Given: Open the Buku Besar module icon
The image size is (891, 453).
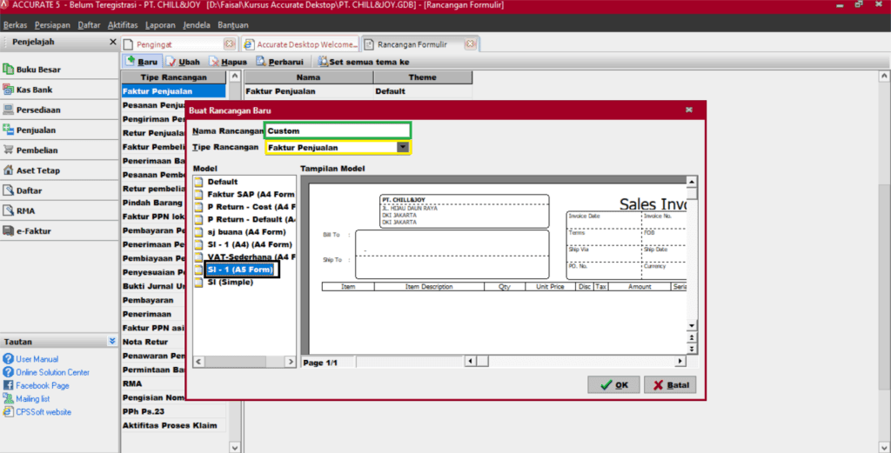Looking at the screenshot, I should point(9,70).
